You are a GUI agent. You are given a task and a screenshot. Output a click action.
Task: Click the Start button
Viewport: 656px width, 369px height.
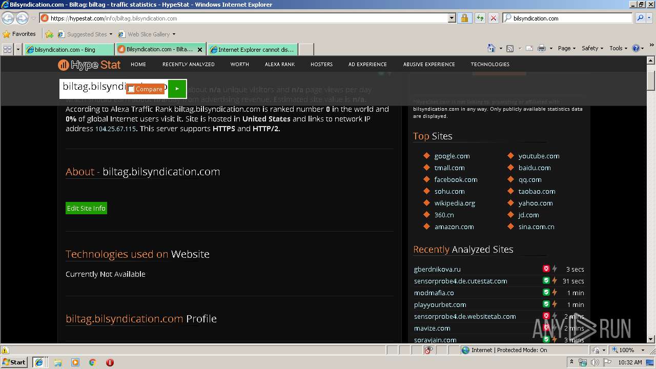click(x=14, y=362)
